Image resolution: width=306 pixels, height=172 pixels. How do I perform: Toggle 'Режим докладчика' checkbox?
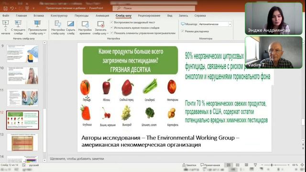[x=183, y=31]
